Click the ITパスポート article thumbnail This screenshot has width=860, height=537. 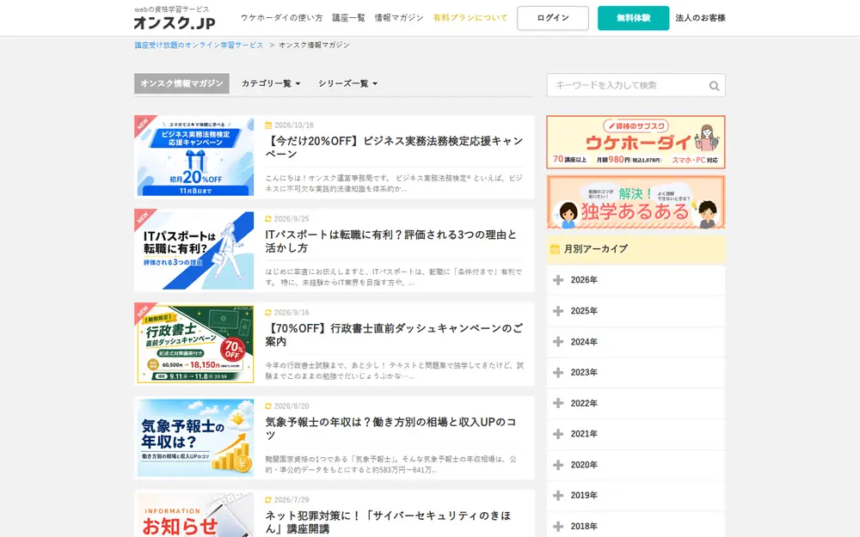coord(195,250)
